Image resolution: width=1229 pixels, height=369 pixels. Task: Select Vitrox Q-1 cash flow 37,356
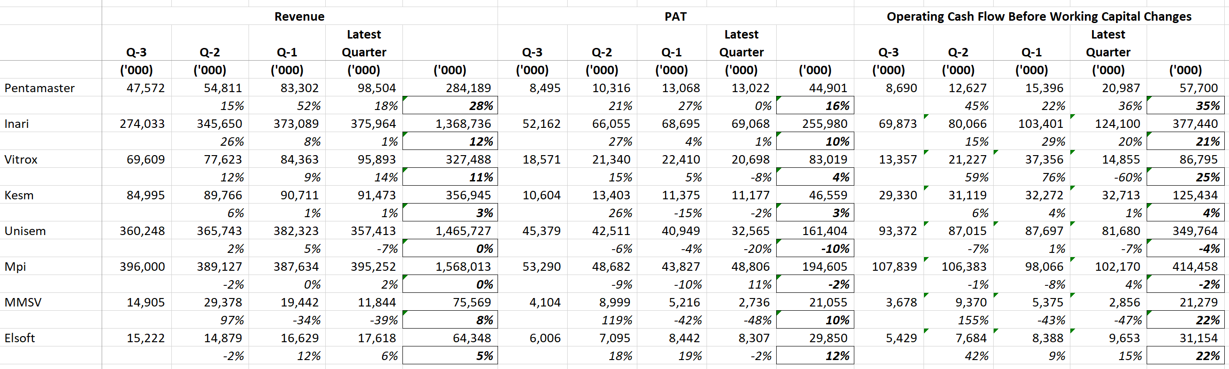tap(1044, 160)
